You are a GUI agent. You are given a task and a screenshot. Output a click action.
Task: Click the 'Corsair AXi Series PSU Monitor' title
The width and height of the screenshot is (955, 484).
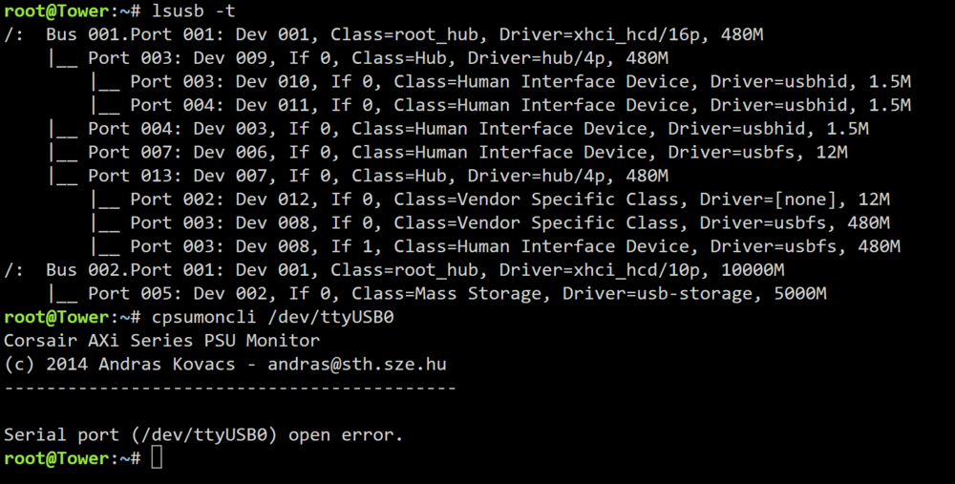pyautogui.click(x=161, y=340)
